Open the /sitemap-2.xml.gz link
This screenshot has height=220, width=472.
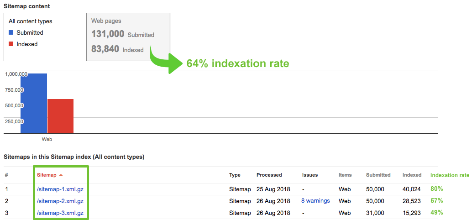pyautogui.click(x=60, y=201)
